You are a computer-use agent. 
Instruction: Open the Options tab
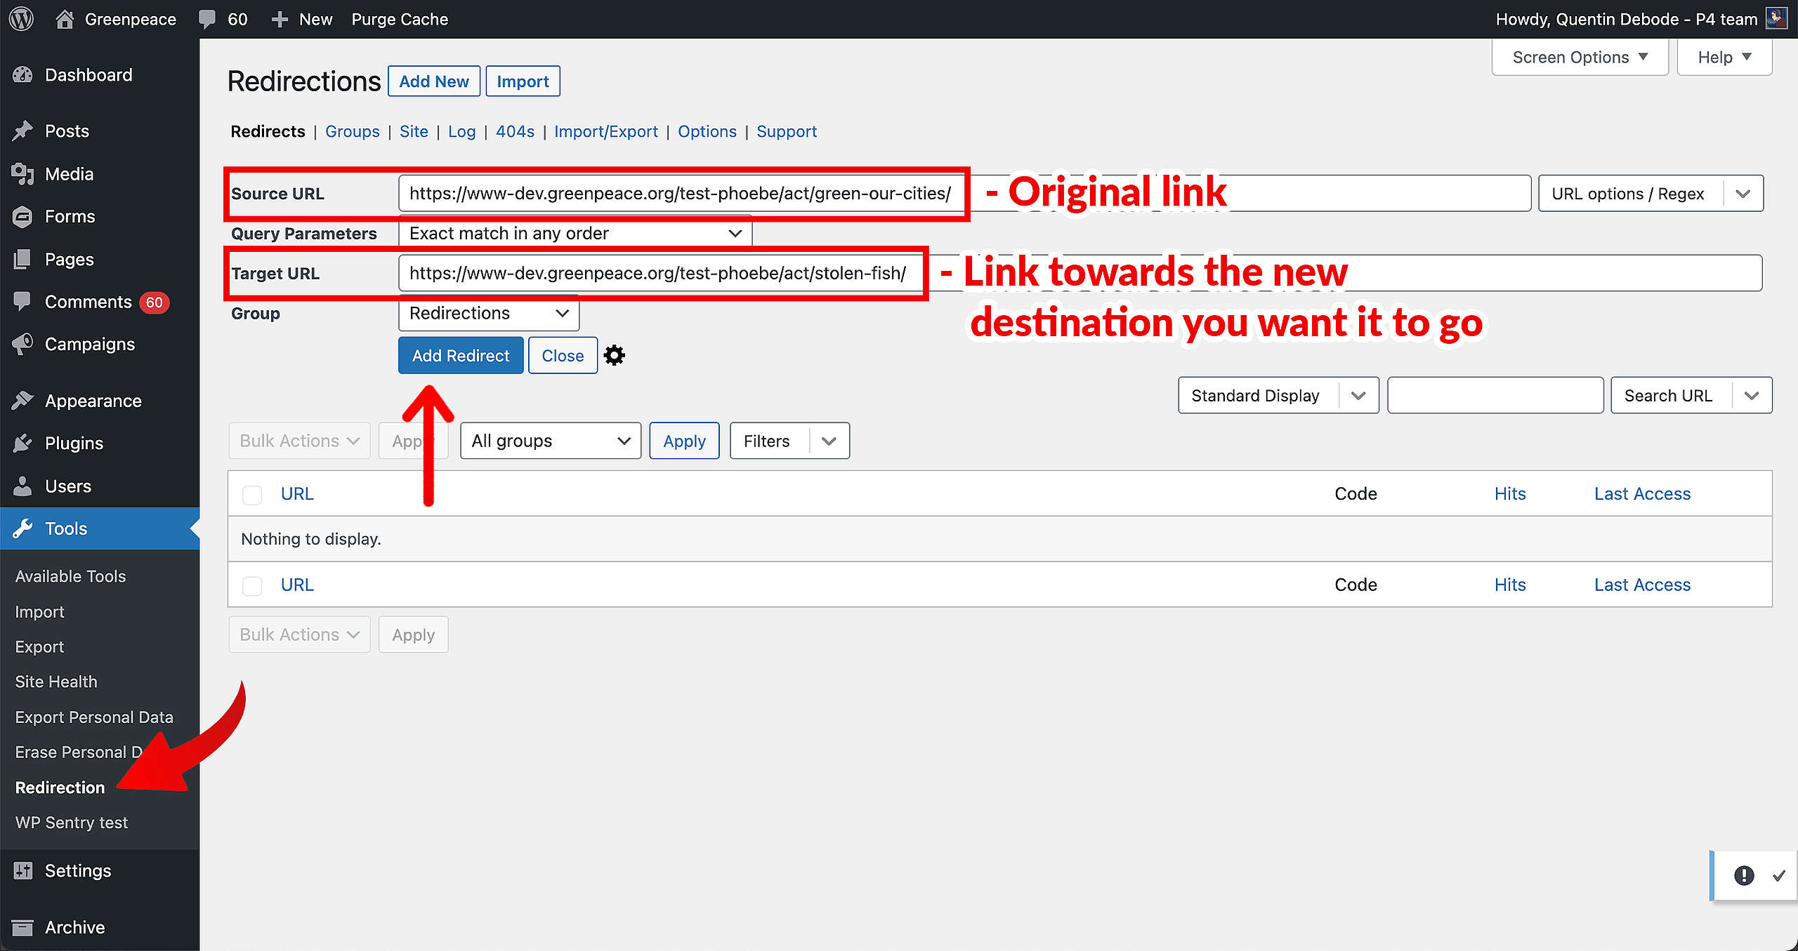pos(707,131)
